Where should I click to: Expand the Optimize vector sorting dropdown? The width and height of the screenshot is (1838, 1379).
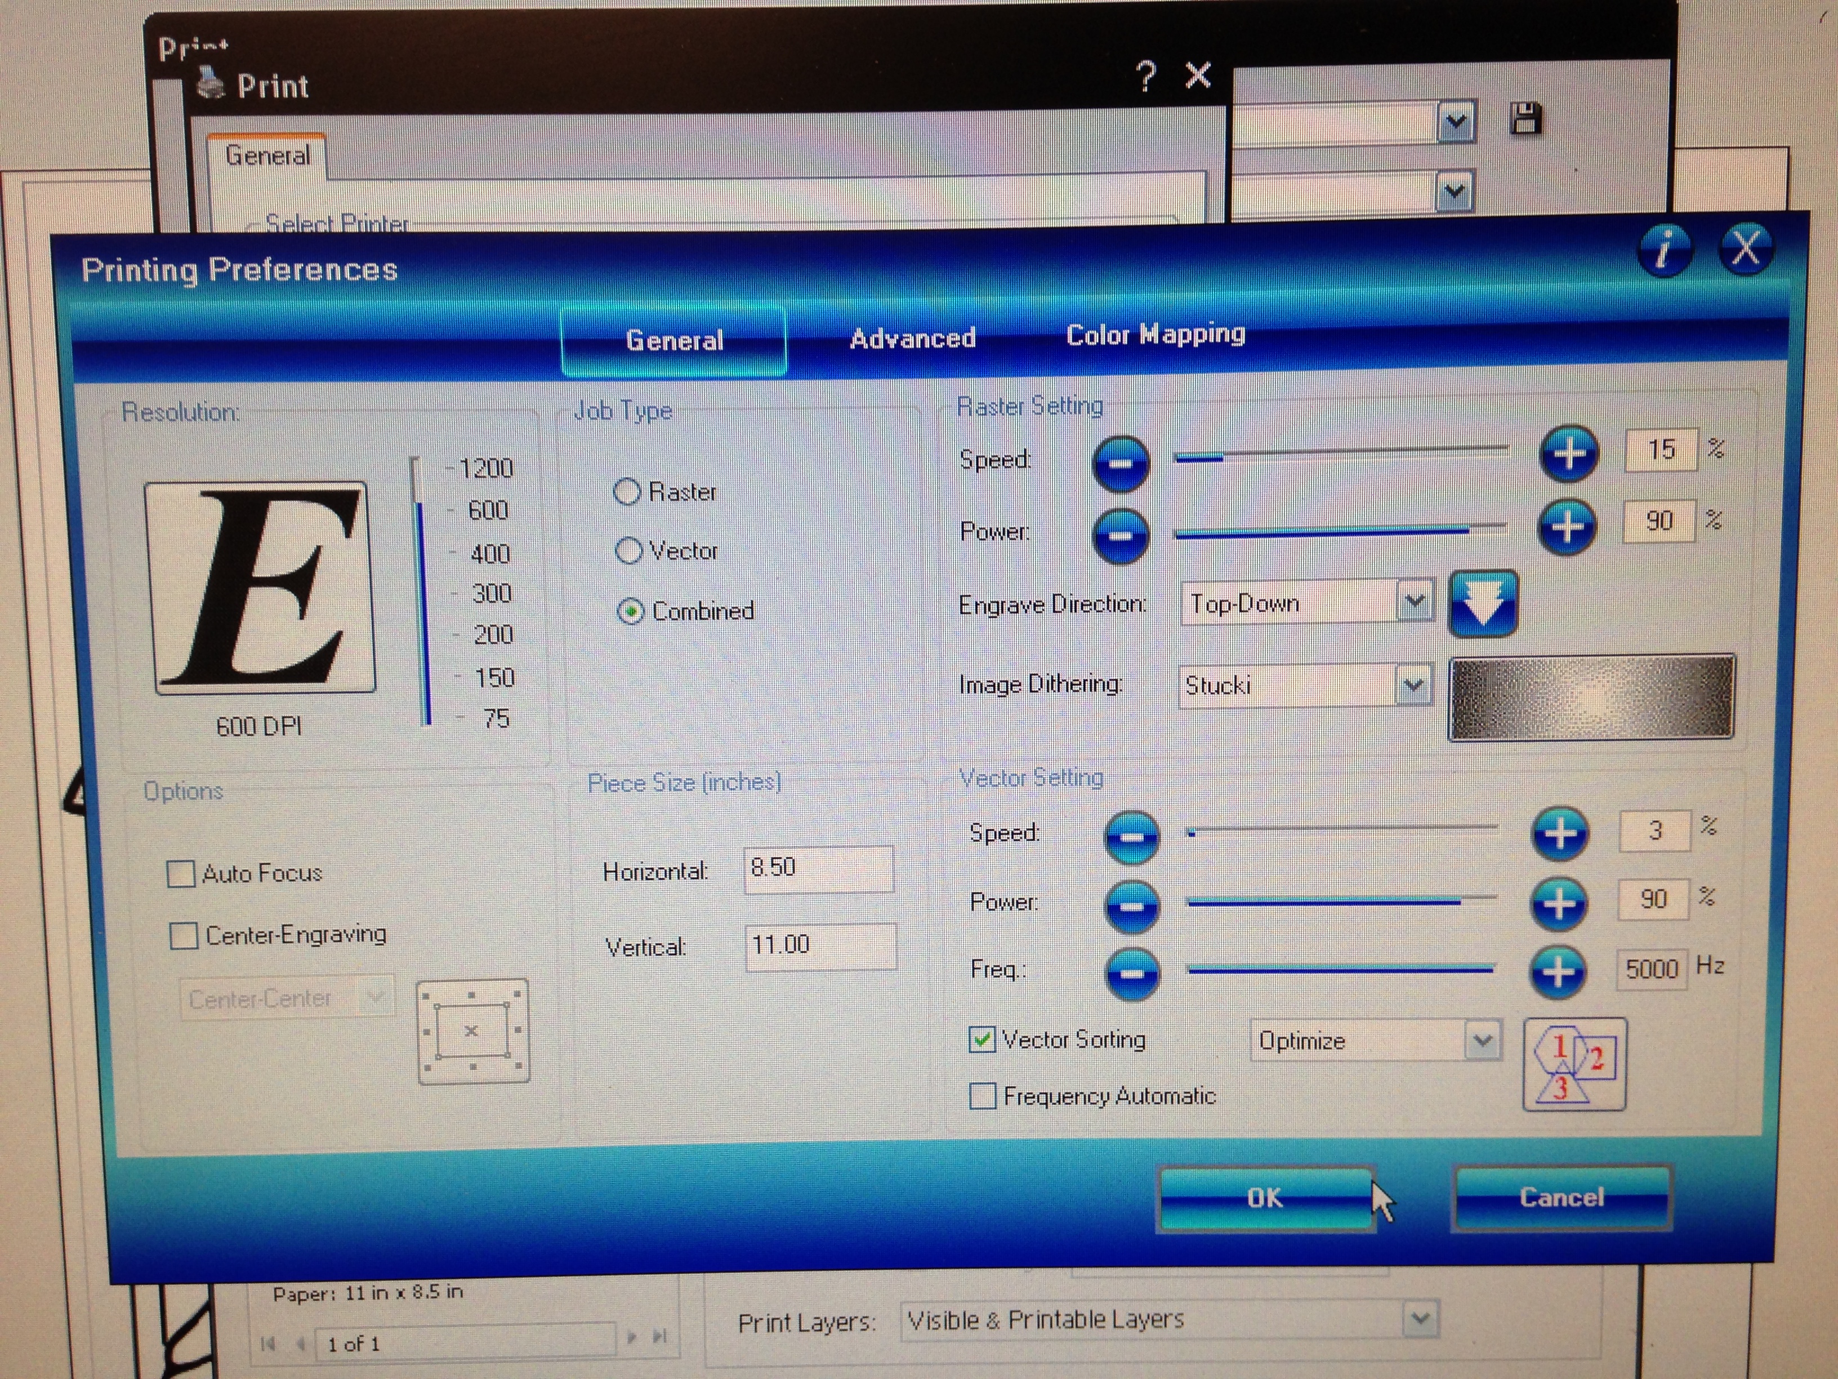[x=1482, y=1040]
